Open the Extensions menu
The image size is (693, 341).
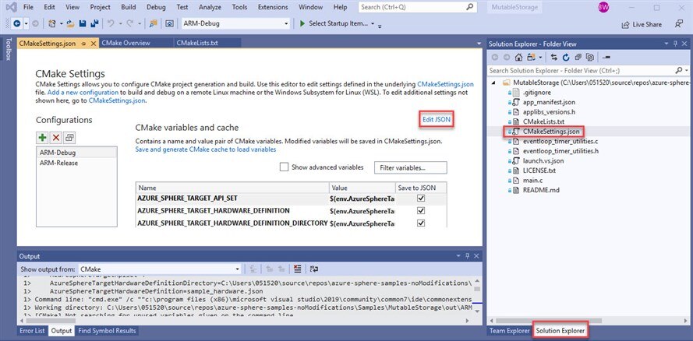[274, 7]
